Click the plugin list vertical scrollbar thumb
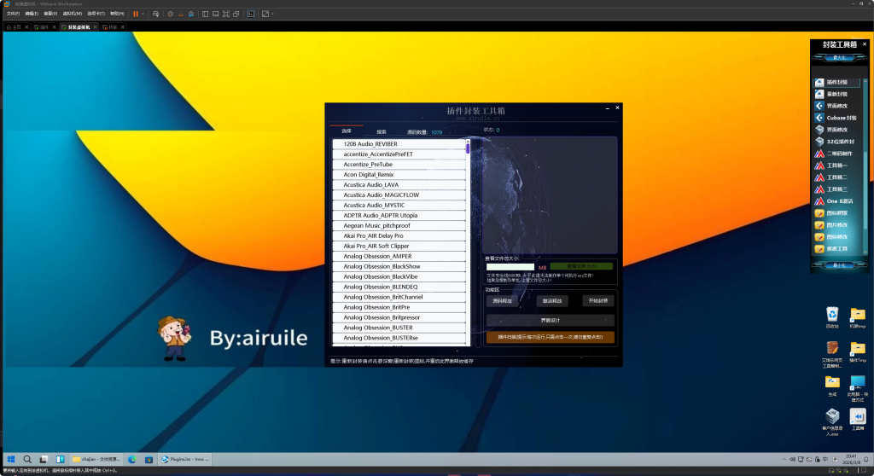This screenshot has height=476, width=874. click(468, 148)
